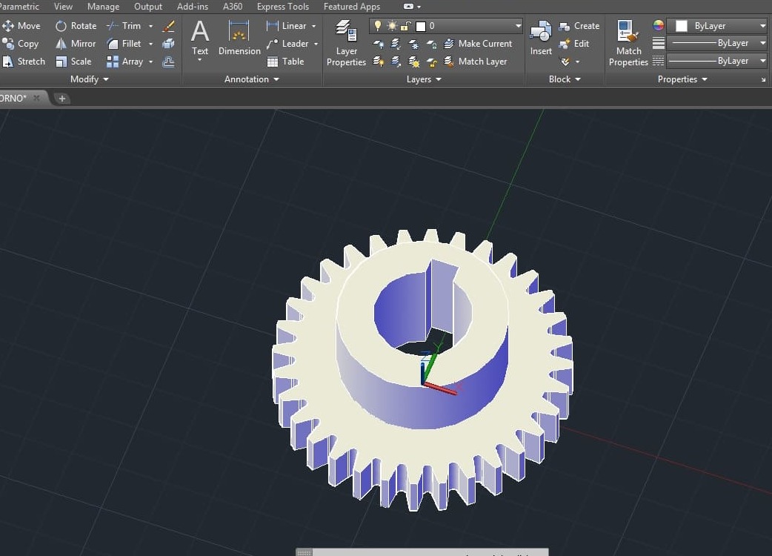Viewport: 772px width, 556px height.
Task: Switch to the Manage ribbon tab
Action: [x=104, y=7]
